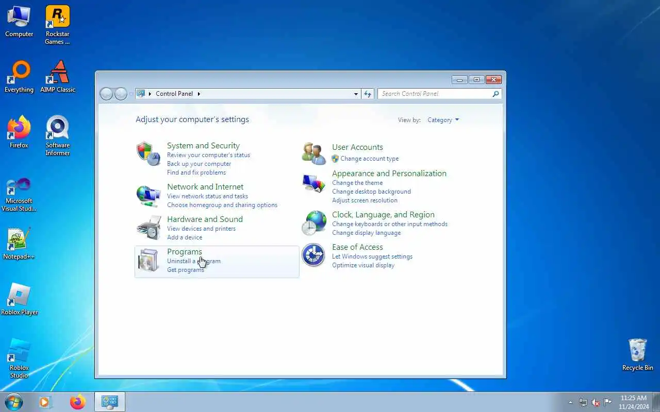Click Change the theme

tap(357, 183)
